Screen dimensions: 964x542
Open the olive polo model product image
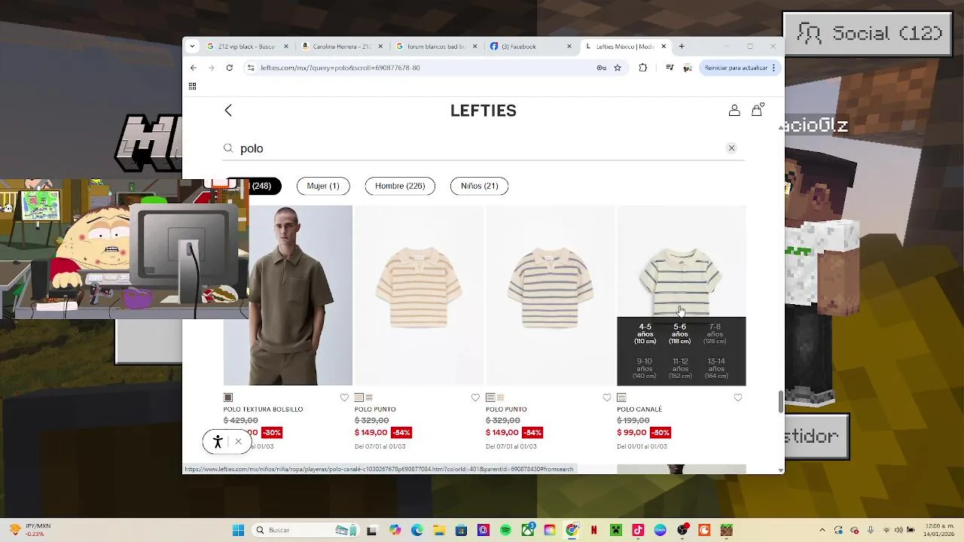[x=288, y=295]
